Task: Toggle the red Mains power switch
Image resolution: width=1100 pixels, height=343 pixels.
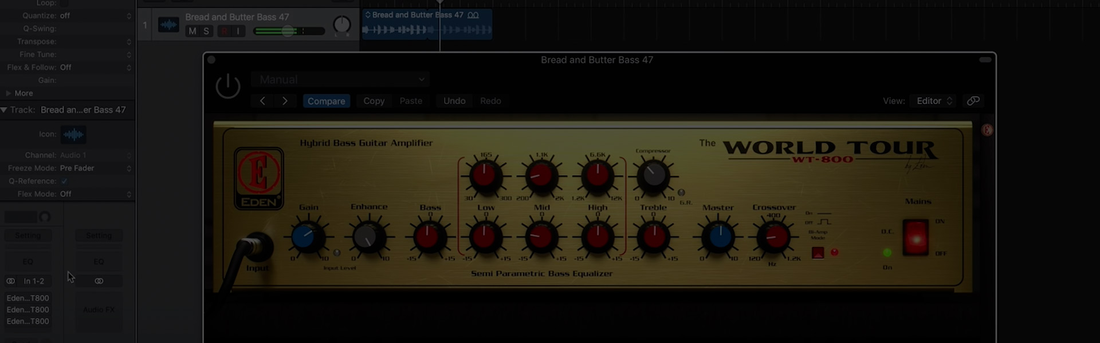Action: point(916,237)
